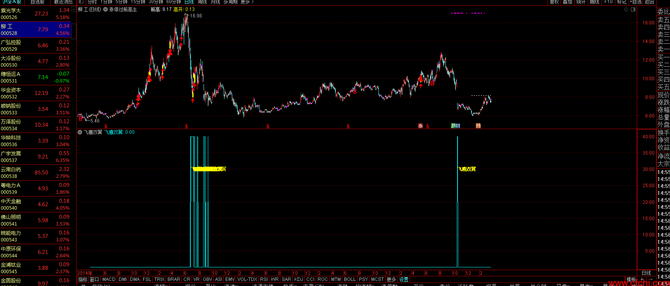Viewport: 670px width, 286px height.
Task: Click the 复权 button
Action: [554, 2]
